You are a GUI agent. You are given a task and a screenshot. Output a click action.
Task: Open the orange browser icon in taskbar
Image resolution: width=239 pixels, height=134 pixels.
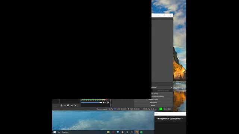pyautogui.click(x=137, y=132)
